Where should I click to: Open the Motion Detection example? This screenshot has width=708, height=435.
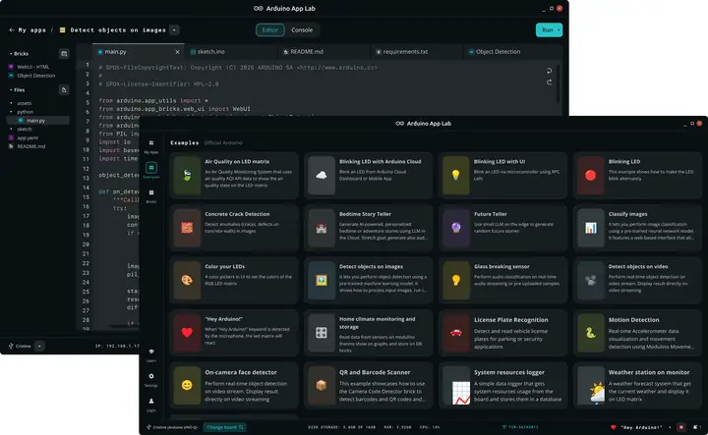637,333
